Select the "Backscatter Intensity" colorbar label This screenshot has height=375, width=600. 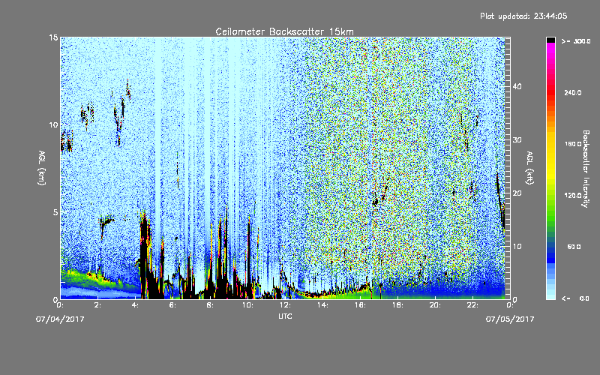(586, 169)
